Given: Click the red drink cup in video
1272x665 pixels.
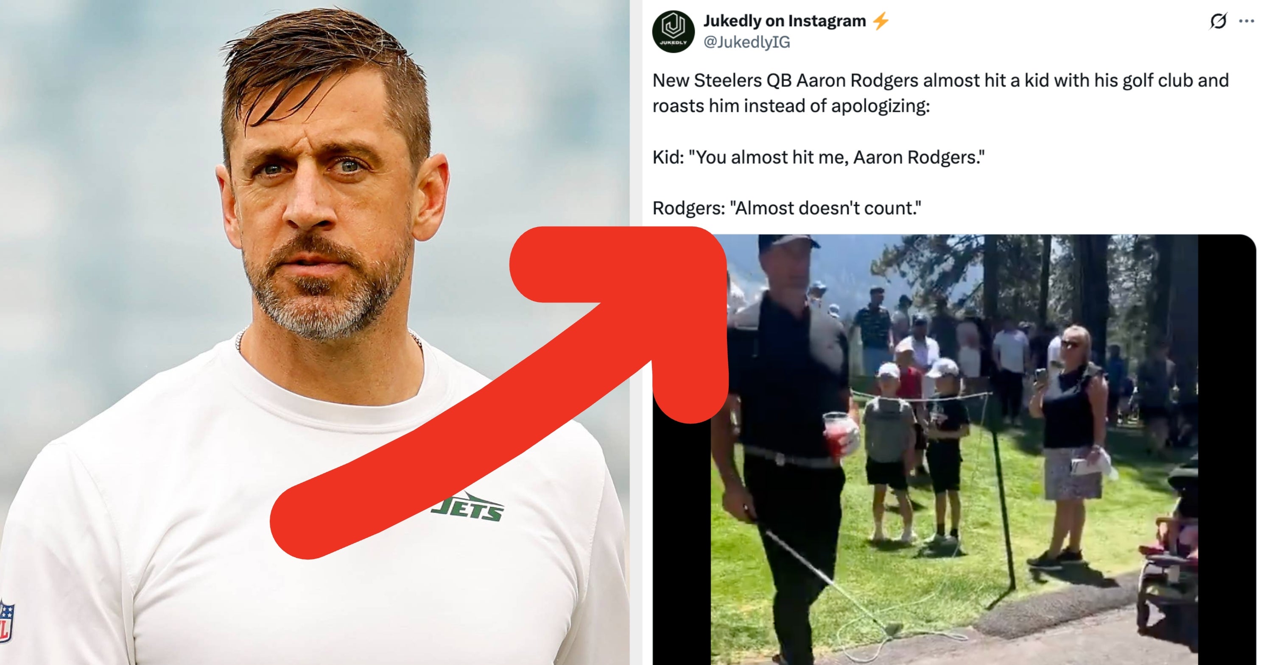Looking at the screenshot, I should click(x=836, y=434).
